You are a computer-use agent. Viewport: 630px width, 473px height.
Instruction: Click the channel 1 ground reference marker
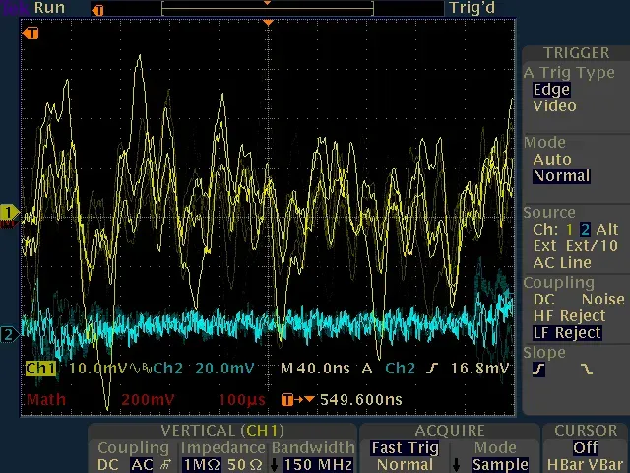pos(10,213)
